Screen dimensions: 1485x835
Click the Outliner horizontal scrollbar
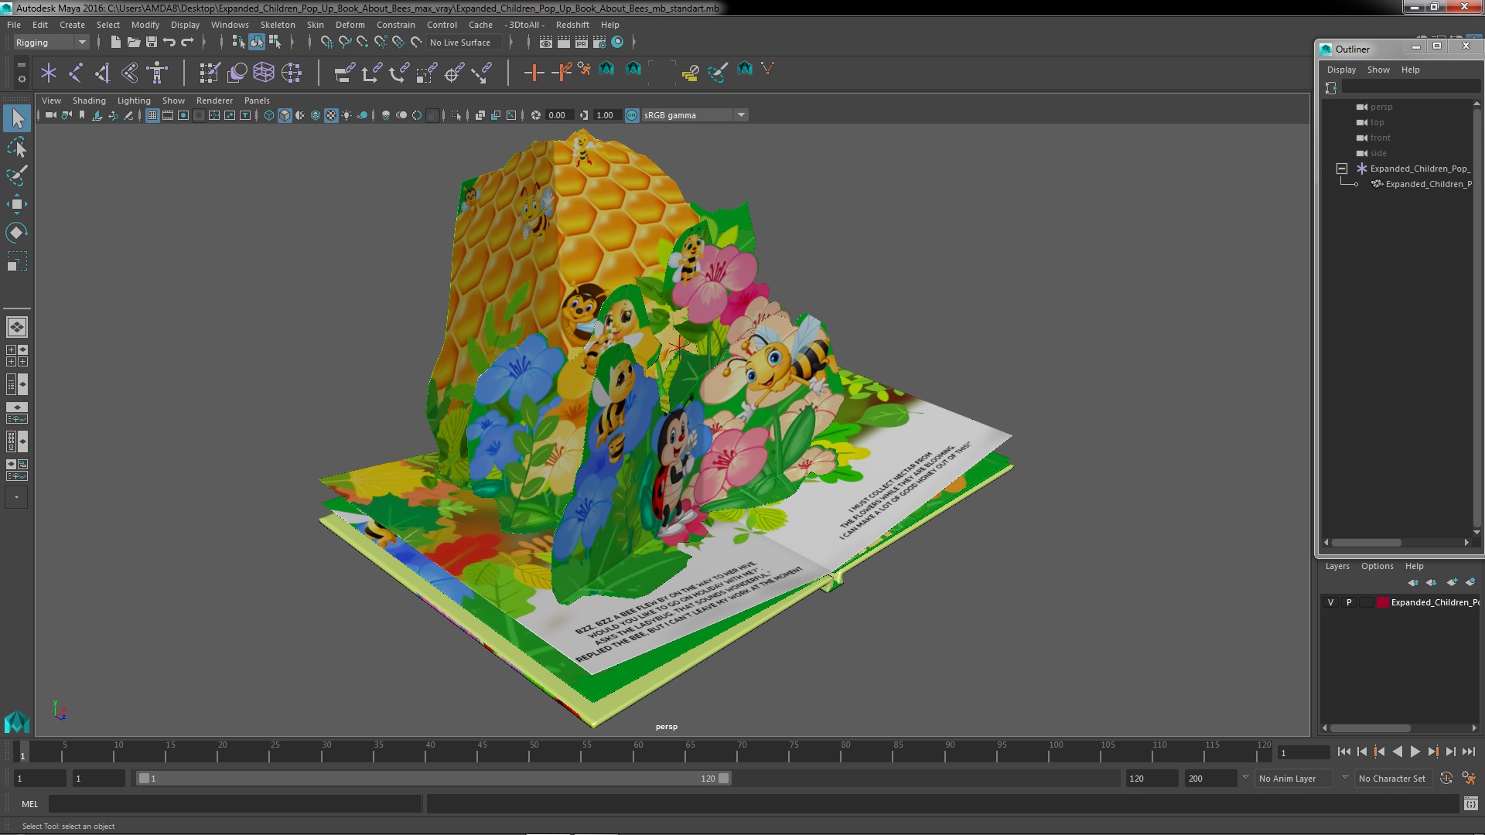click(1366, 542)
